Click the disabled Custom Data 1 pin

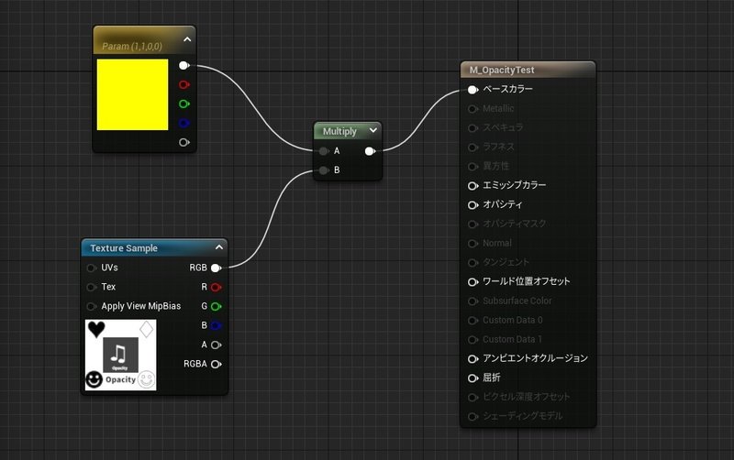coord(473,339)
